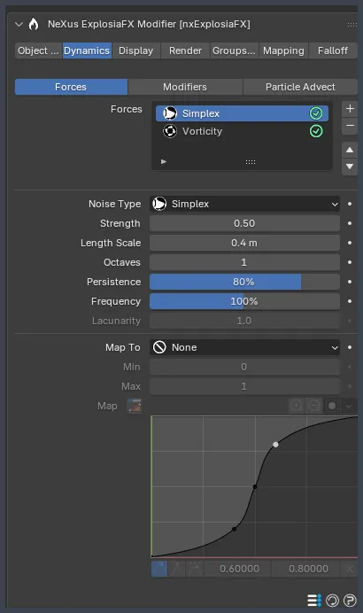
Task: Click the Simplex force icon in the list
Action: pyautogui.click(x=170, y=113)
